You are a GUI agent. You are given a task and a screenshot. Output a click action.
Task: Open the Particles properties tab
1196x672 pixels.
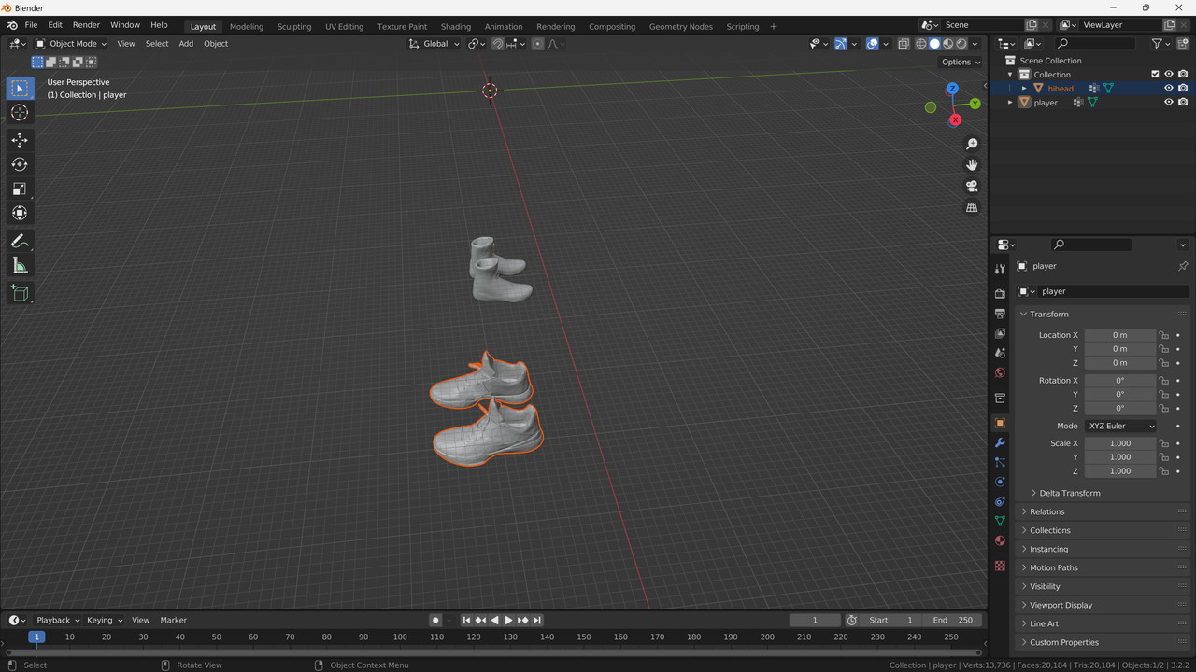(x=1000, y=462)
